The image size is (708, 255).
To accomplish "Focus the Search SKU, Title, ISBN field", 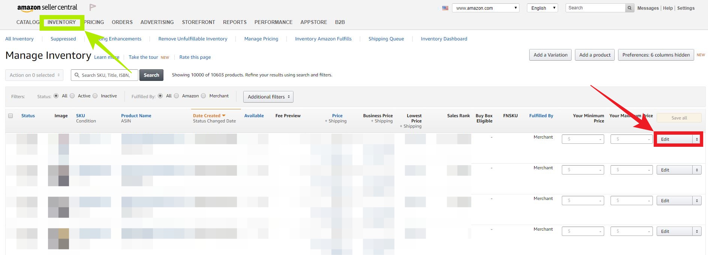I will 105,75.
